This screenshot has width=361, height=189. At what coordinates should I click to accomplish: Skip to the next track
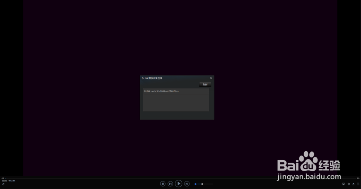[x=187, y=184]
